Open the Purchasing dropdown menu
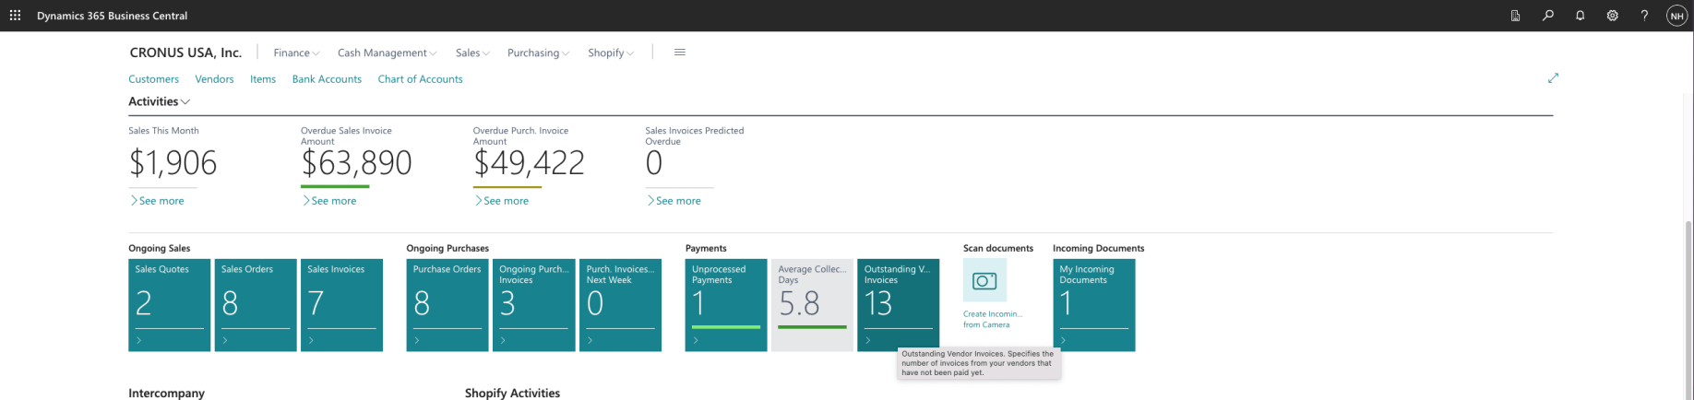 click(538, 53)
